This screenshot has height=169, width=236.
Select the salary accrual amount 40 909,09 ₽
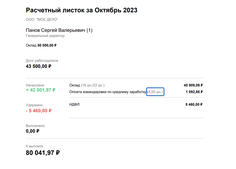point(193,85)
